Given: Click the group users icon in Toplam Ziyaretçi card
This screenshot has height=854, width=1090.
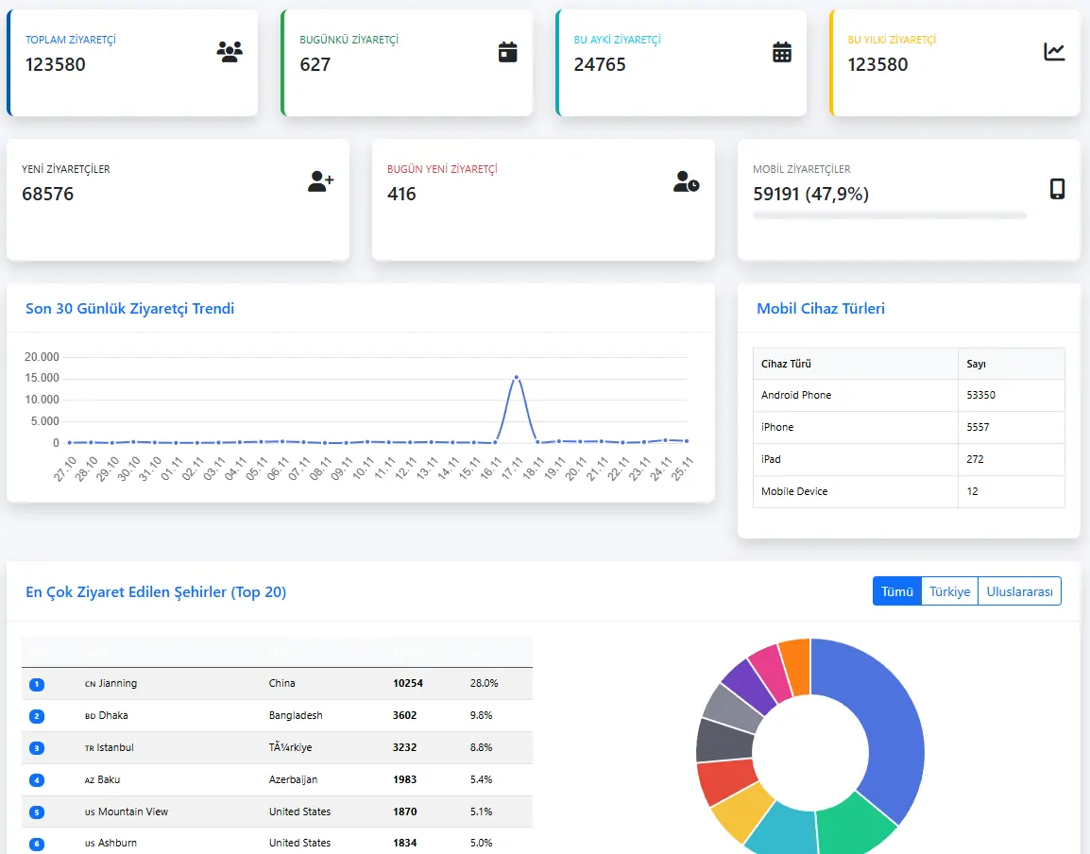Looking at the screenshot, I should (229, 52).
